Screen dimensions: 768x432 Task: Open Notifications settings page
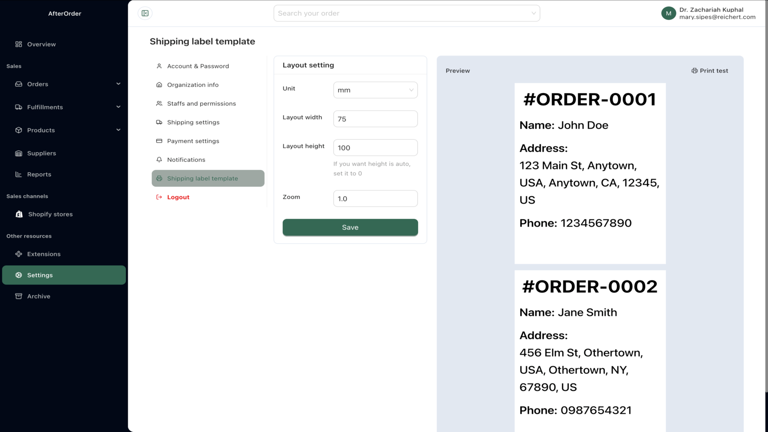pos(208,160)
